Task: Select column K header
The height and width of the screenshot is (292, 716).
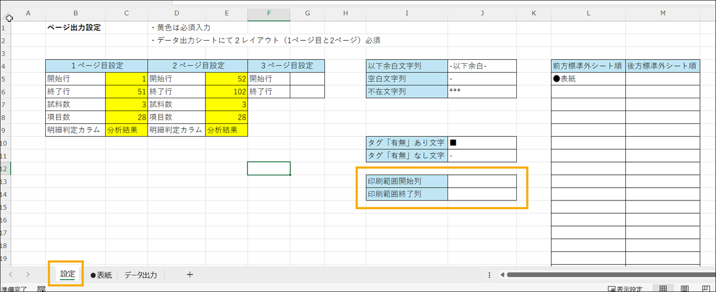Action: [x=534, y=13]
